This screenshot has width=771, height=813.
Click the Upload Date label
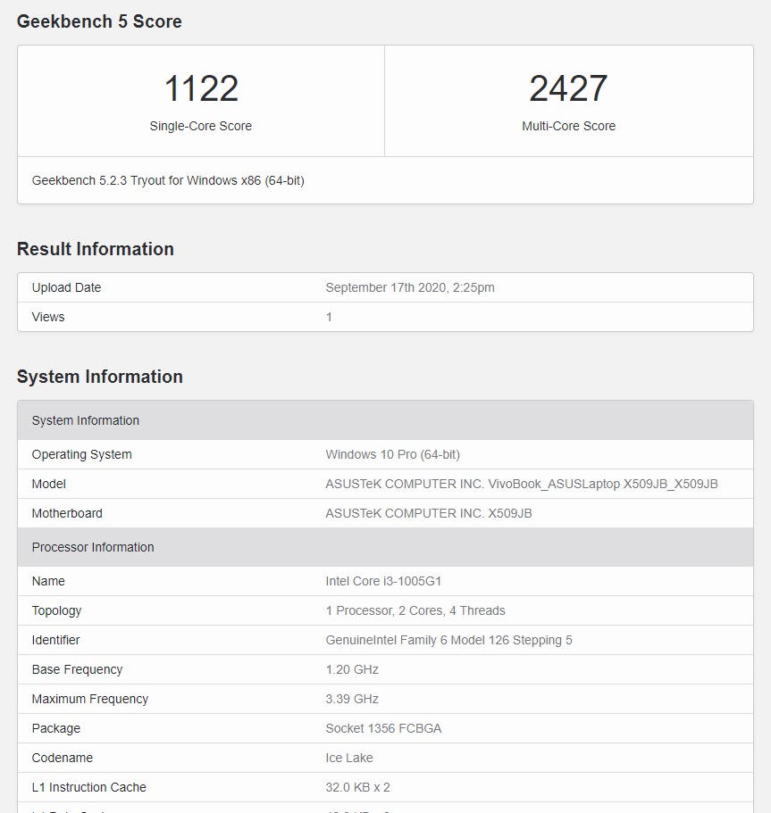point(66,287)
